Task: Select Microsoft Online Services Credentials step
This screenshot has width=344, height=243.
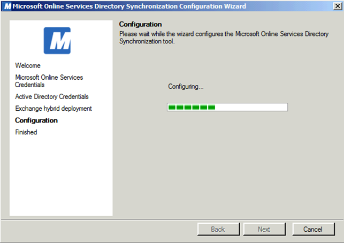Action: click(49, 81)
